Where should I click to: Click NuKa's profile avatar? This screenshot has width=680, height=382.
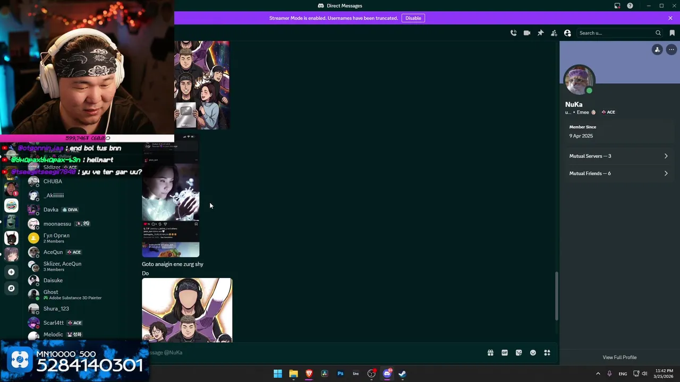click(x=579, y=80)
